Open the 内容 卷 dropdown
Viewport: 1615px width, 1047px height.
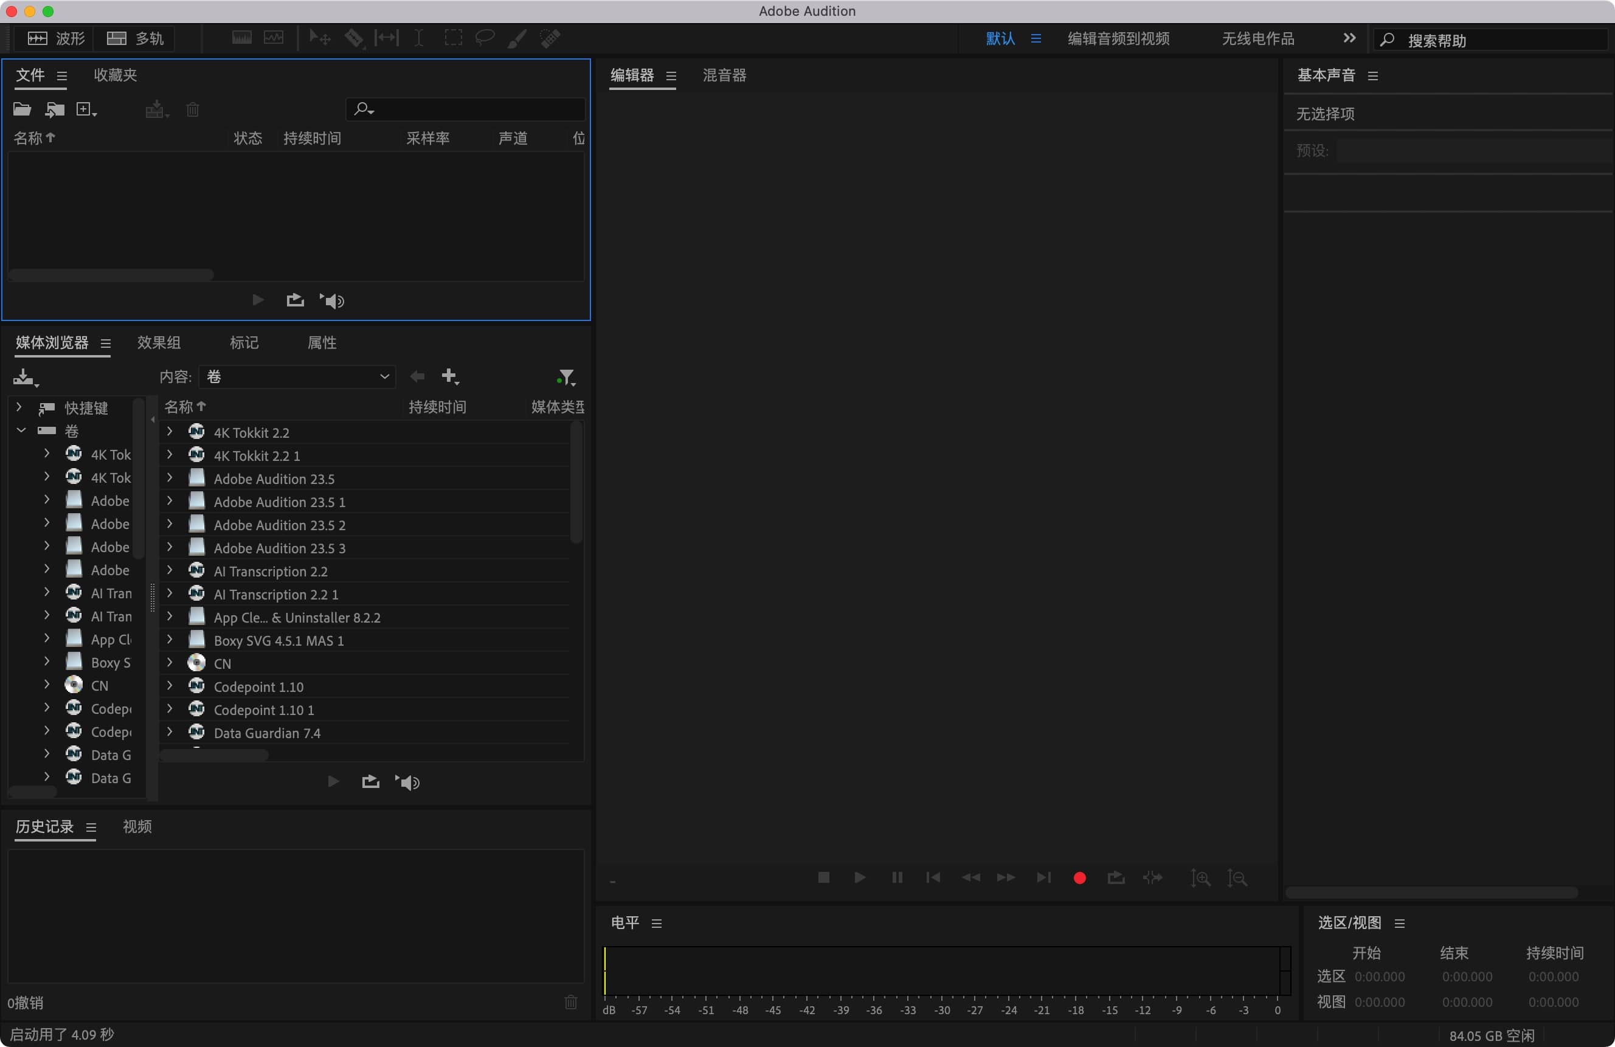point(297,376)
